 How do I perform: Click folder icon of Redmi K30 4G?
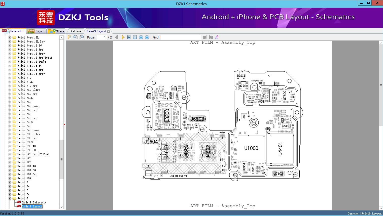(14, 146)
